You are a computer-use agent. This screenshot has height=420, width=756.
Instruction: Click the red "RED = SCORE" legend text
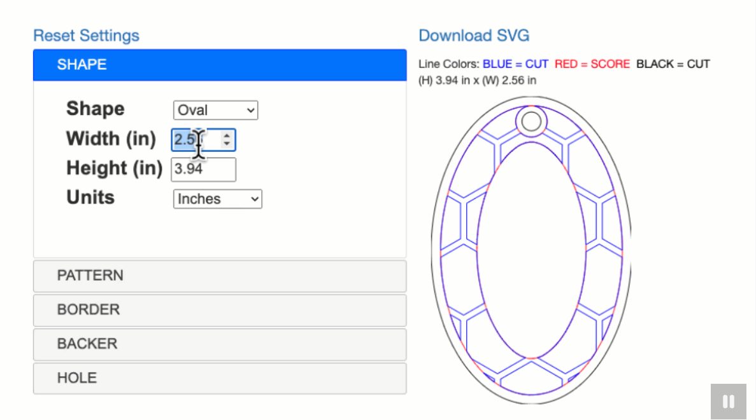pyautogui.click(x=592, y=64)
